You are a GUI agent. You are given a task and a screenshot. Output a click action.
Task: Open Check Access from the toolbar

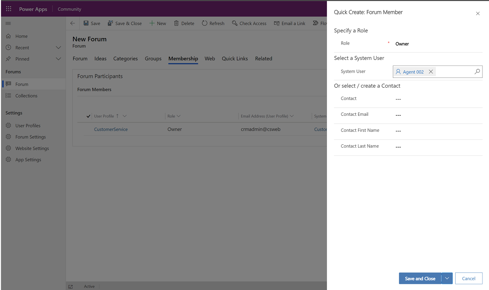pos(249,23)
